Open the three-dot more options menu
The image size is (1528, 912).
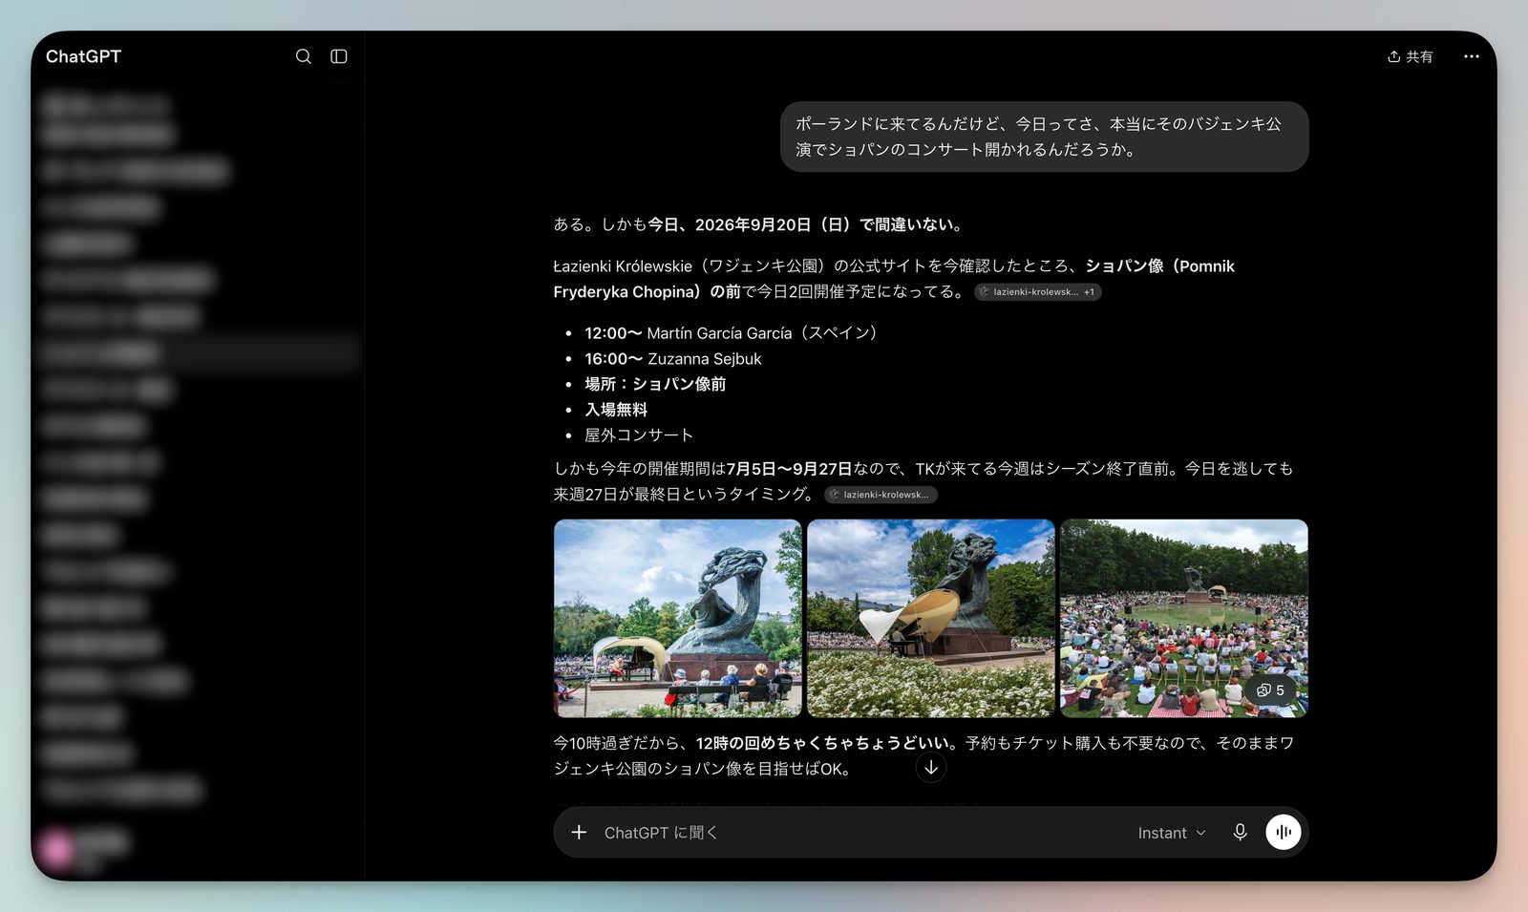[1472, 56]
